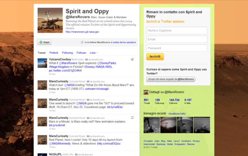Click retweet icon on One week to launch tweet
248x156 pixels.
click(x=88, y=100)
